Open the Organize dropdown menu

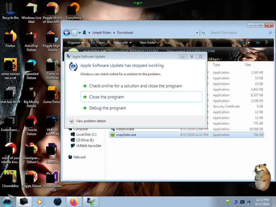[x=75, y=42]
